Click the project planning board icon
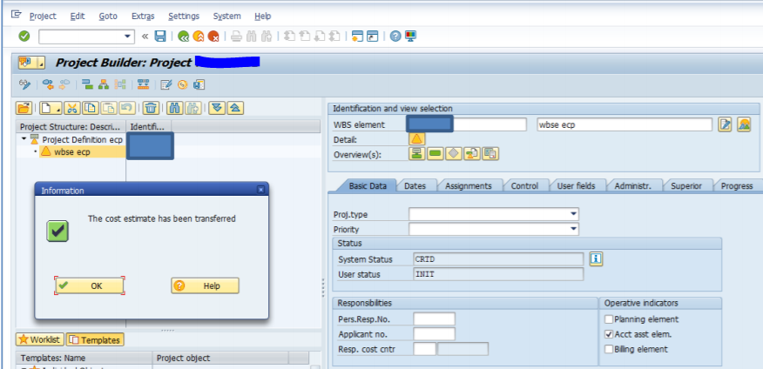The image size is (763, 369). click(x=143, y=84)
